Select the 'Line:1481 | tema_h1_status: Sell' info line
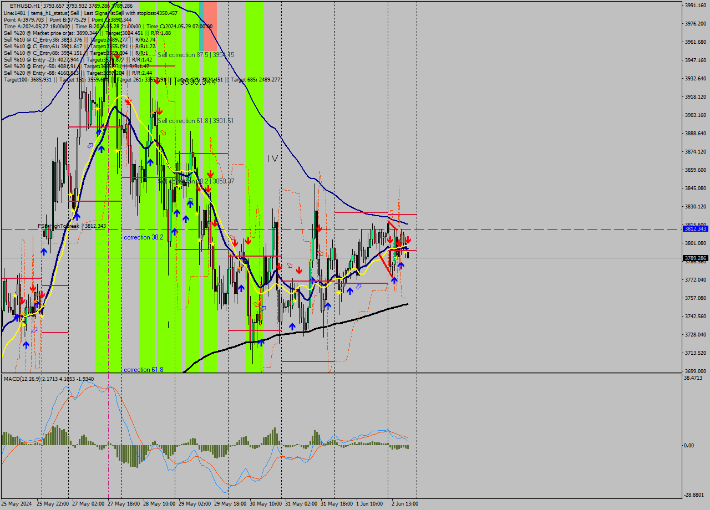 91,12
